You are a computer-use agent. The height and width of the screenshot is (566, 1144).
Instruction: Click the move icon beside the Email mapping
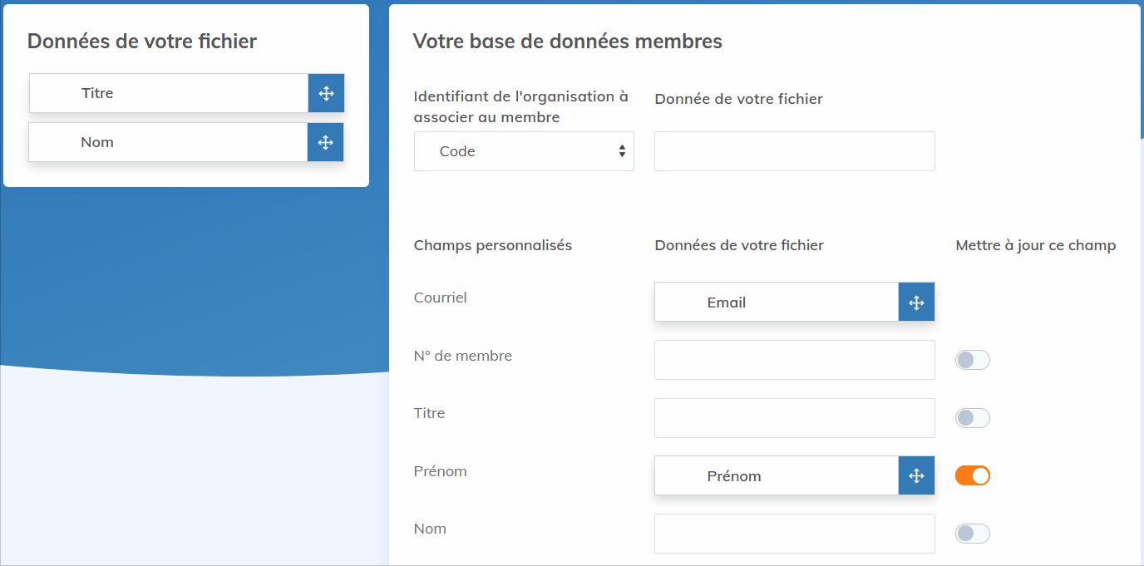click(x=915, y=302)
